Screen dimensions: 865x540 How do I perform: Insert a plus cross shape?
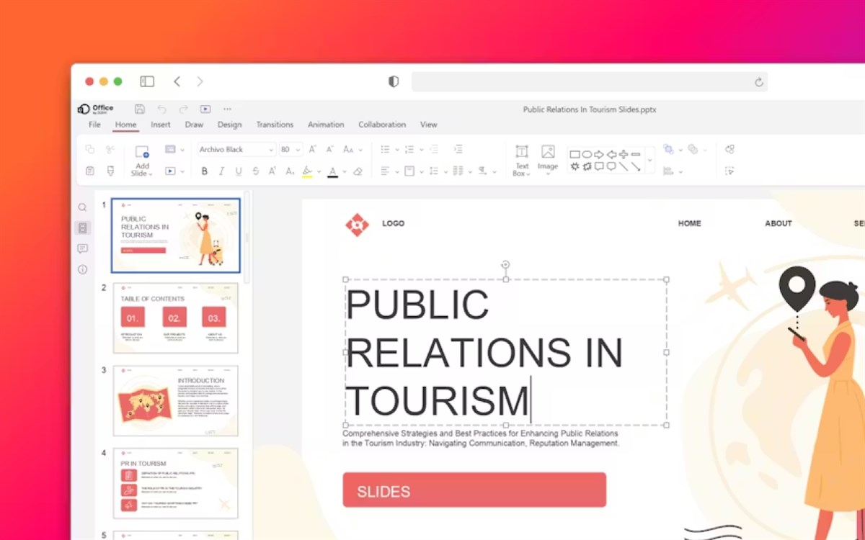coord(624,154)
